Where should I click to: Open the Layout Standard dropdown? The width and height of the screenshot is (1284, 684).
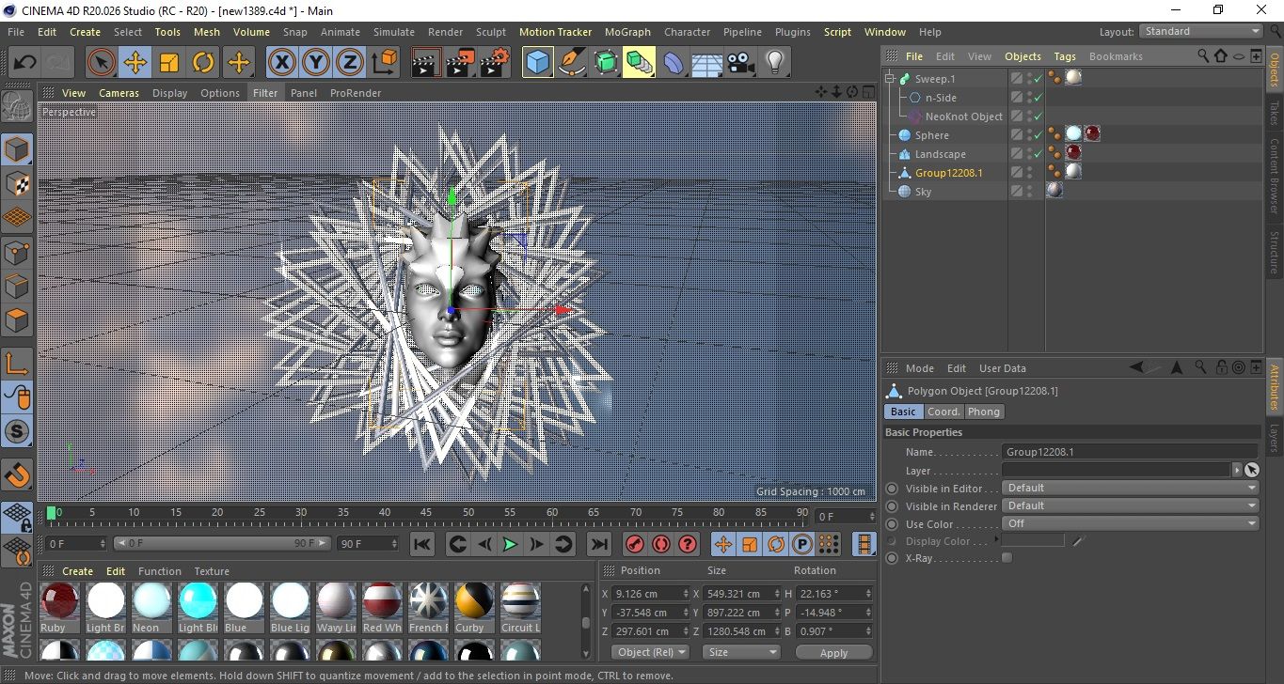coord(1200,31)
